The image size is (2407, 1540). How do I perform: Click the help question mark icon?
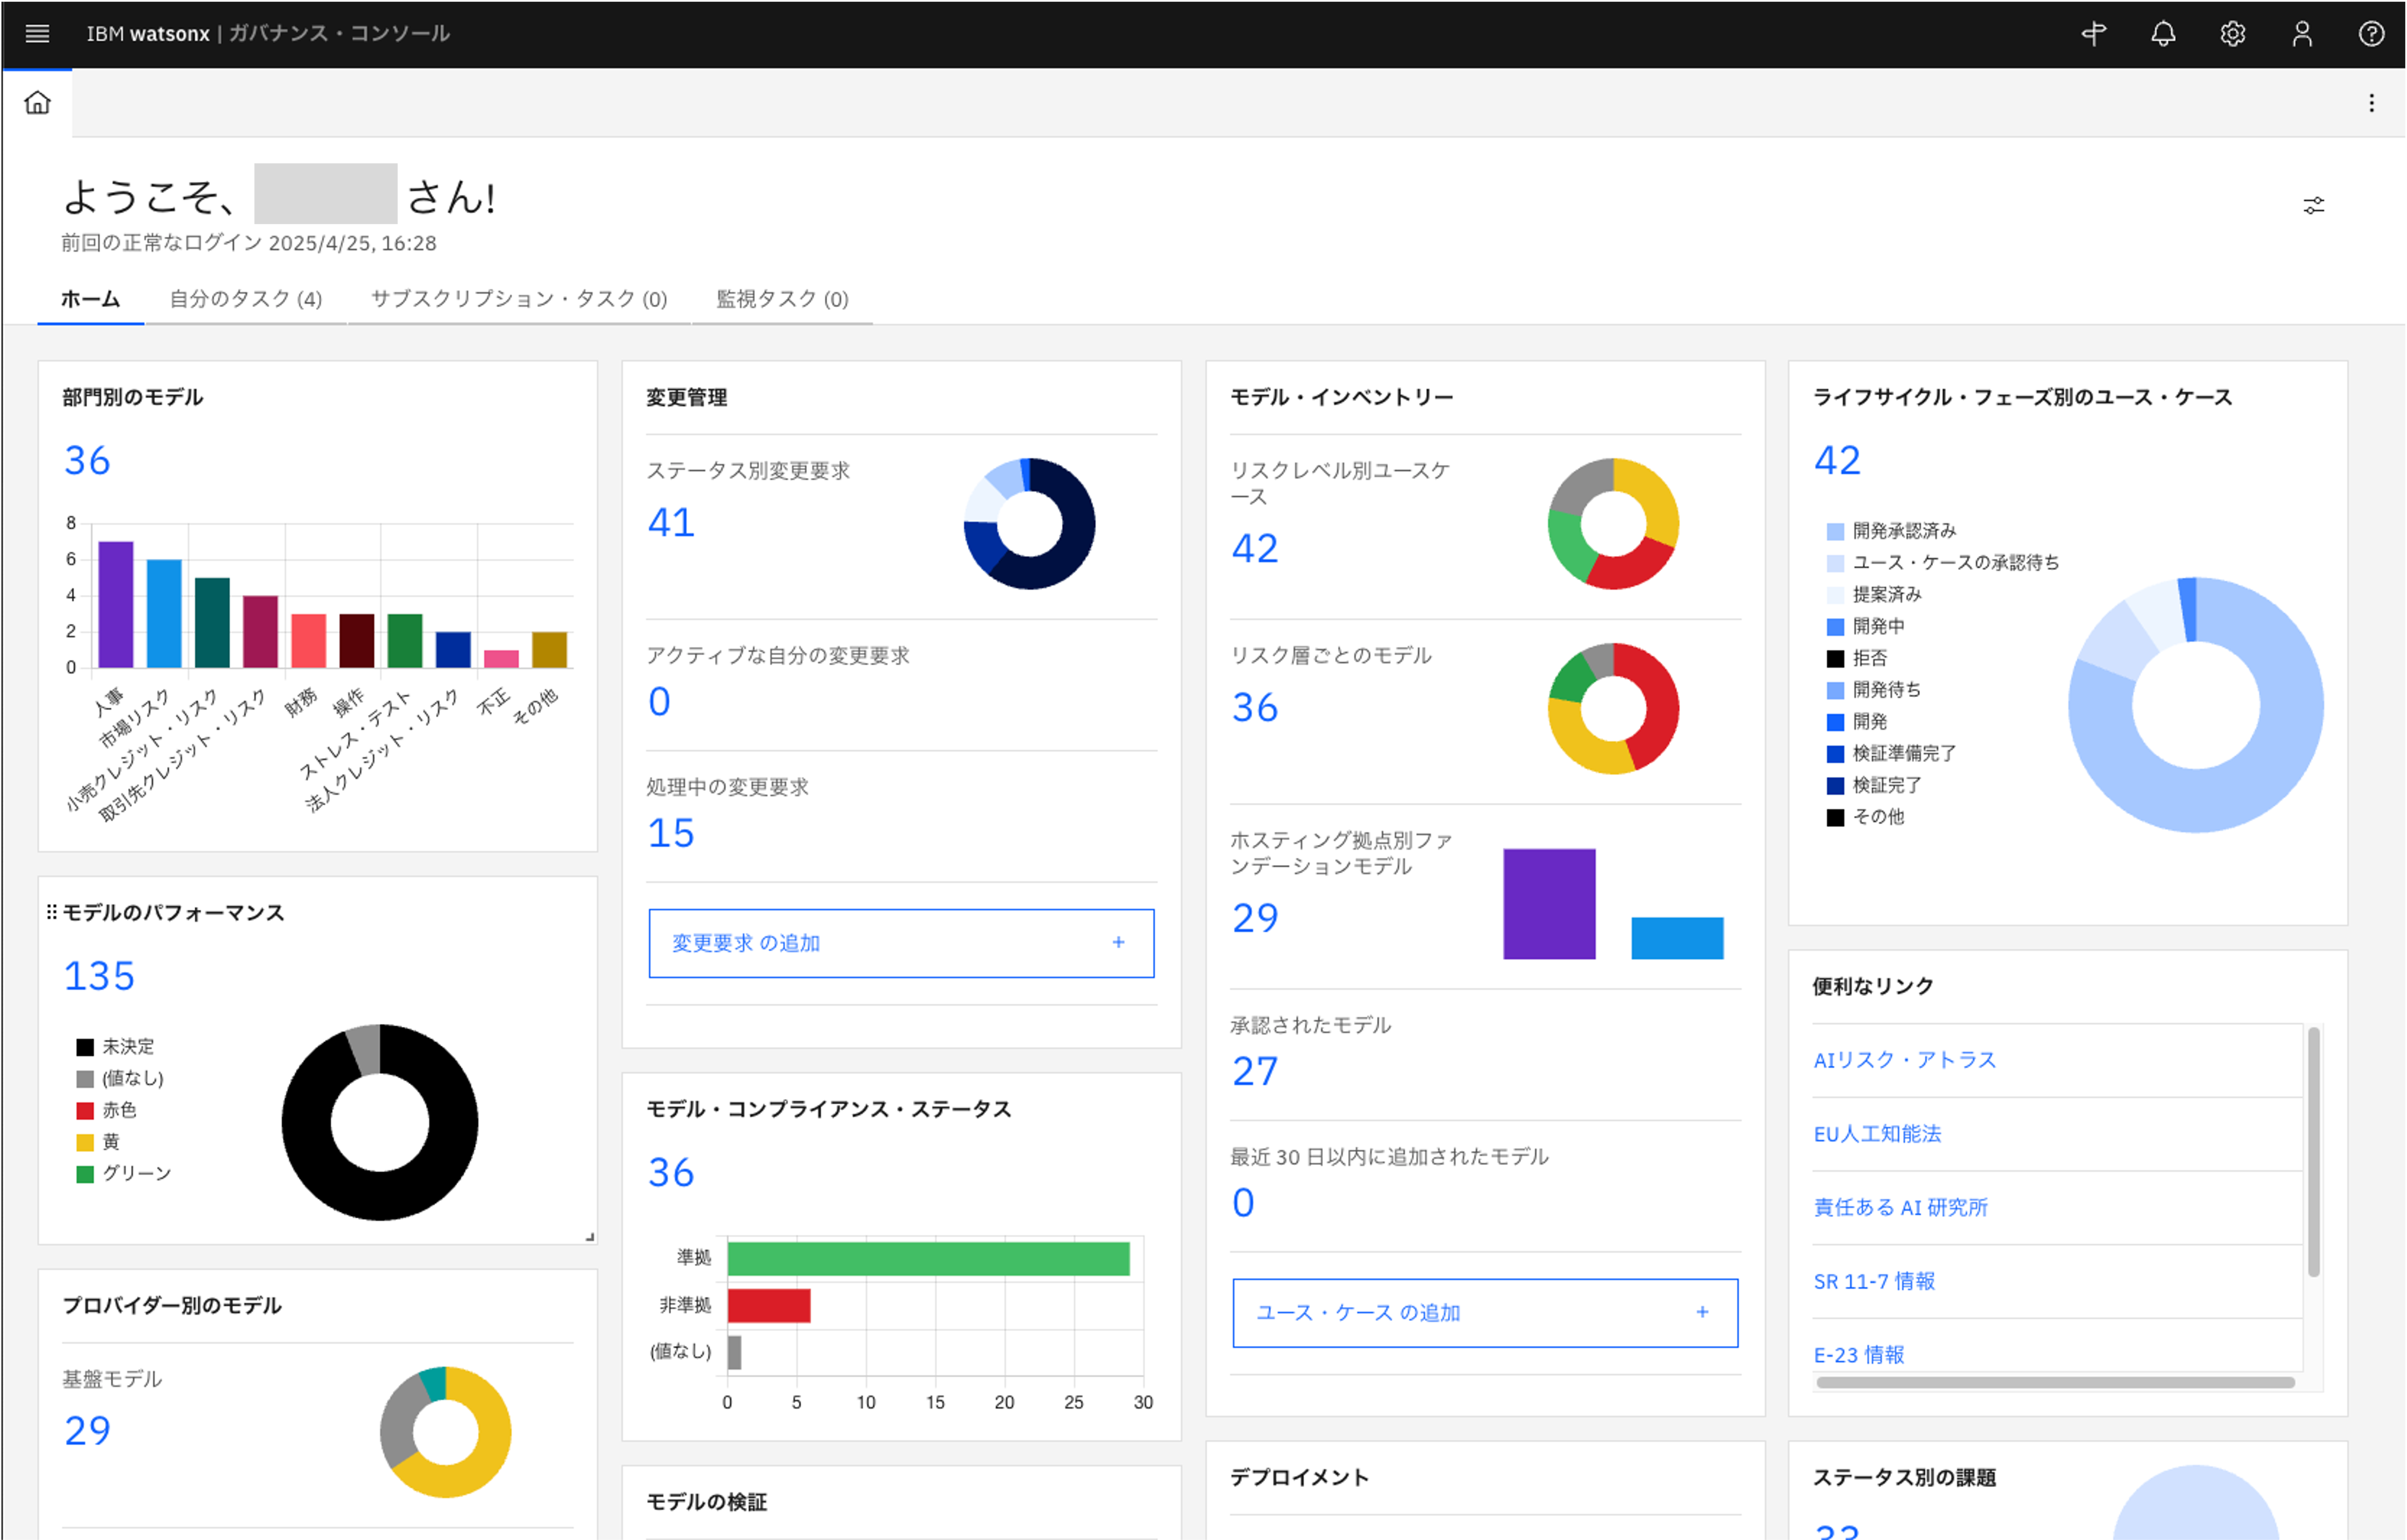[x=2371, y=34]
